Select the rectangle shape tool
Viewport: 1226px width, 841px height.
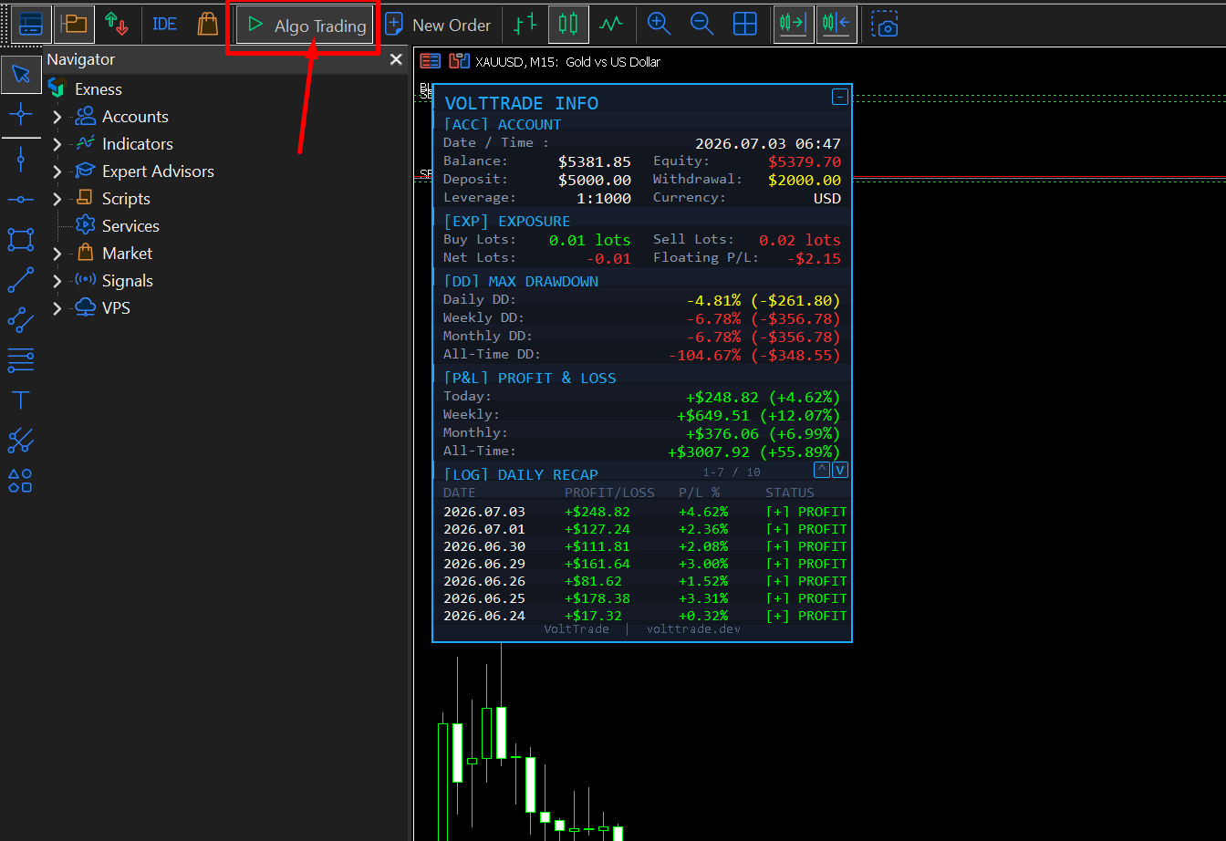pos(21,239)
